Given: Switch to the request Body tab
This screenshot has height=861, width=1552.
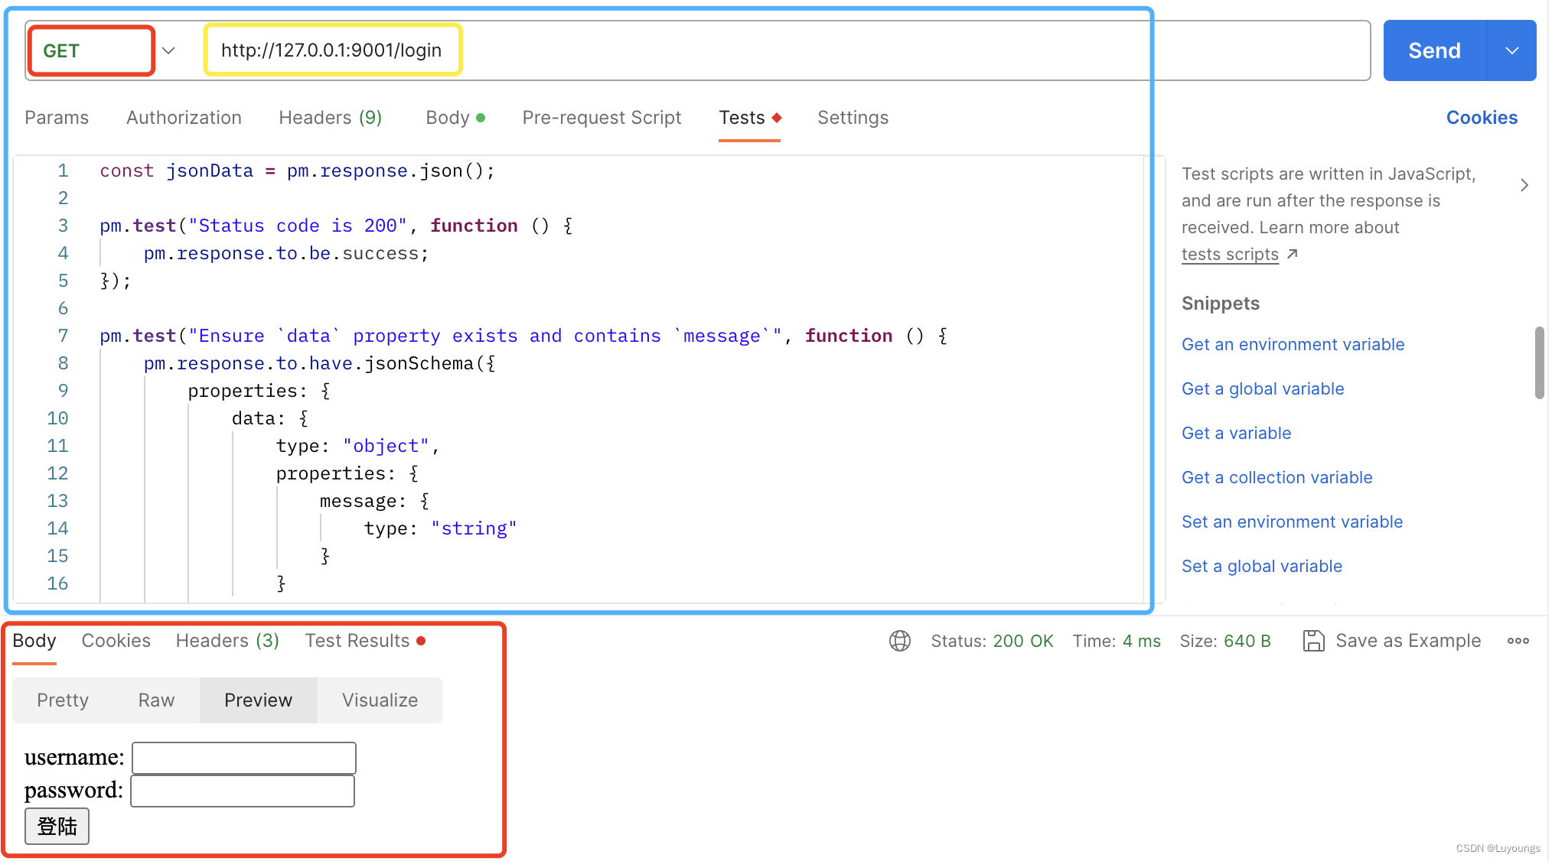Looking at the screenshot, I should tap(455, 118).
